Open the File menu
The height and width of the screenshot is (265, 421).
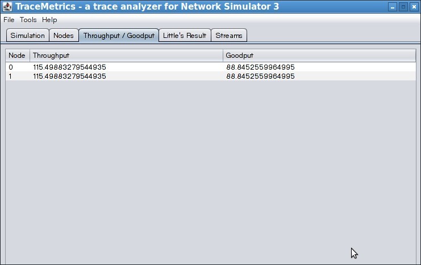click(9, 20)
